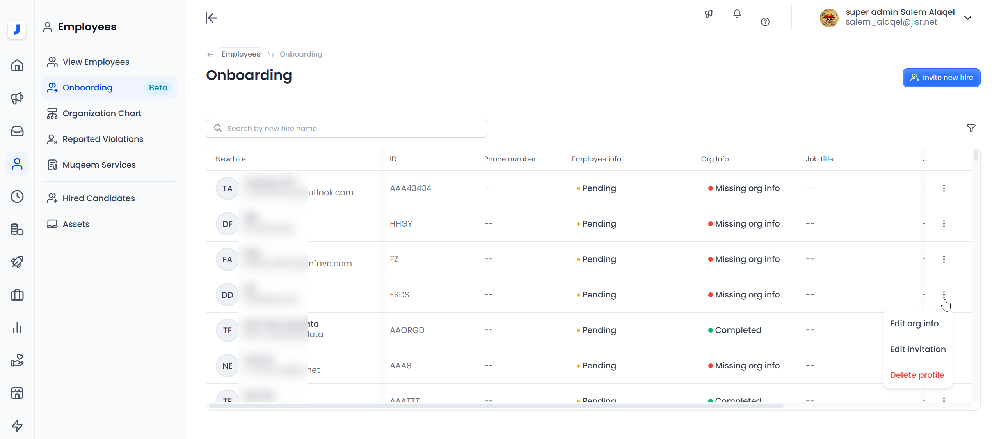This screenshot has height=439, width=999.
Task: Open three-dot menu for row HHGY
Action: (x=944, y=224)
